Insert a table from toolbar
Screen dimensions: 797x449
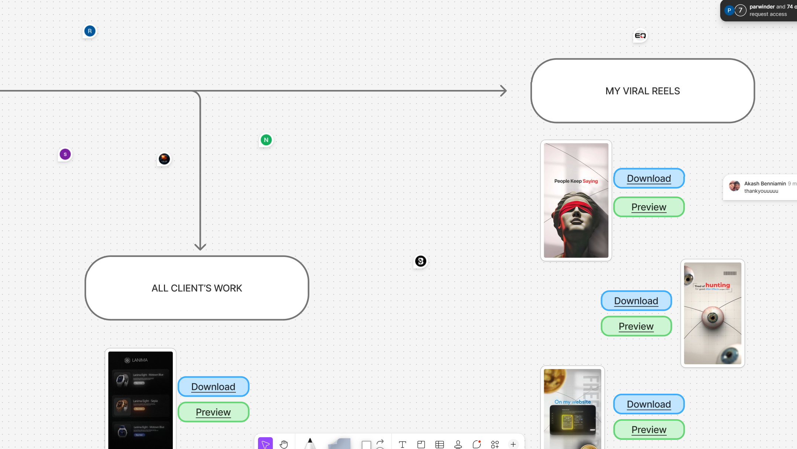tap(439, 444)
